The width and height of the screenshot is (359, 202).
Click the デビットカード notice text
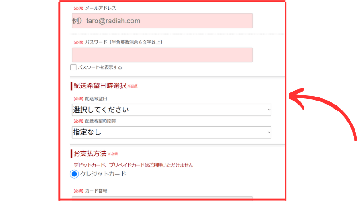(x=133, y=165)
